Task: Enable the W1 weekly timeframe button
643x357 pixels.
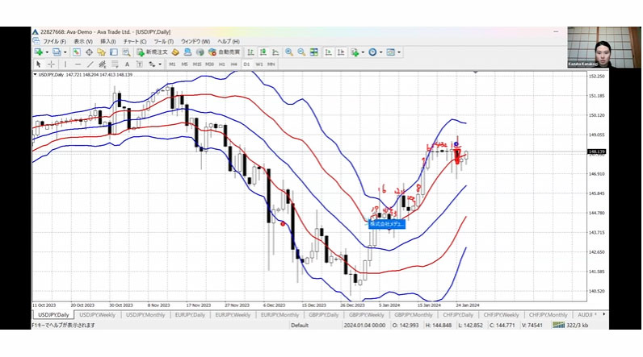Action: [259, 64]
